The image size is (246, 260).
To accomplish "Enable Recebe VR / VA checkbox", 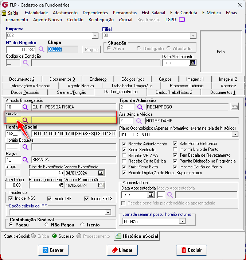I will pos(124,156).
